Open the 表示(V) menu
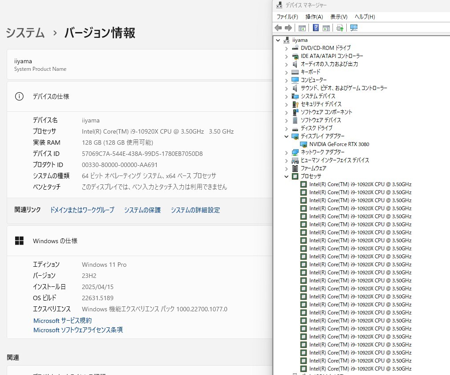The image size is (450, 375). click(x=339, y=16)
